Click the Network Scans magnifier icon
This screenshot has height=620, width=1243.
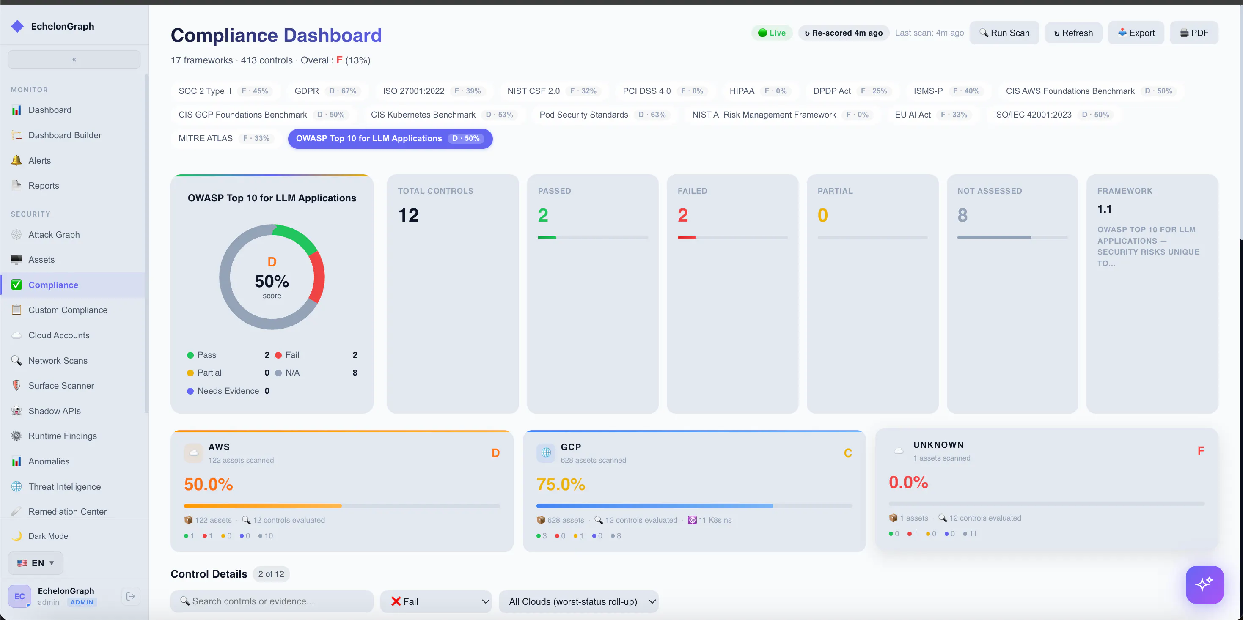click(16, 360)
